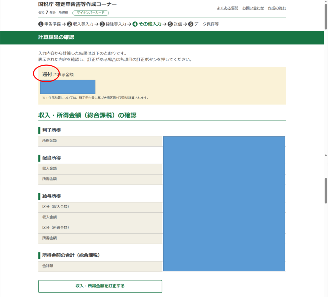Click the highlighted step 4 number circle
328x297 pixels.
(x=135, y=24)
